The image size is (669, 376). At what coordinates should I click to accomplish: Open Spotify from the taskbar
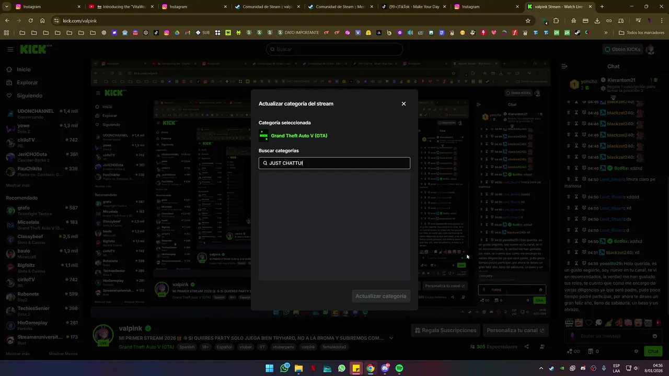tap(399, 368)
